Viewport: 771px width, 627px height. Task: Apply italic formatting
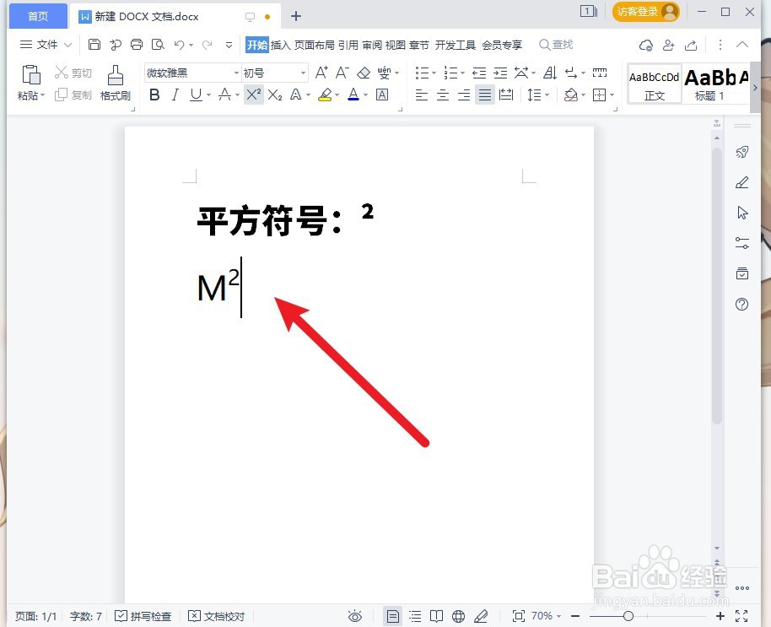tap(175, 95)
